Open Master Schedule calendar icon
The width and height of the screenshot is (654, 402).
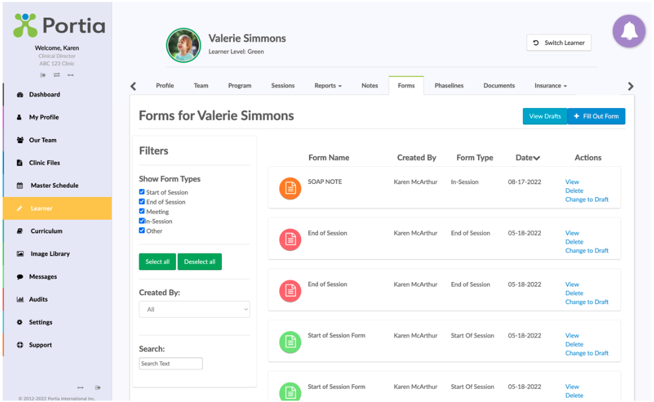(20, 185)
